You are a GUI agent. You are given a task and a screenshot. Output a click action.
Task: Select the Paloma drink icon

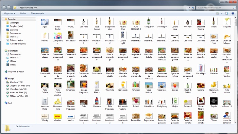(45, 36)
